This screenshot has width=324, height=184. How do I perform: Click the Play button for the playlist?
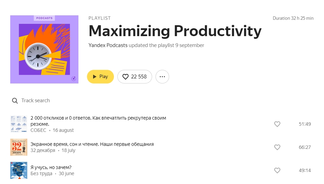(100, 77)
